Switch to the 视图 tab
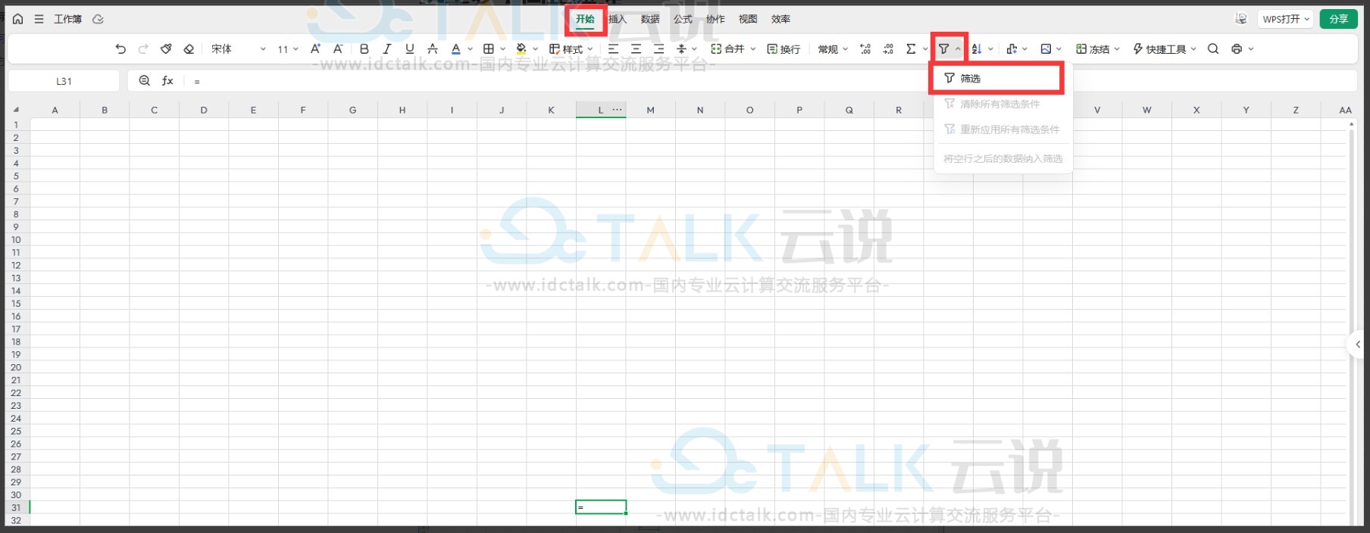Screen dimensions: 1370x533 click(x=748, y=19)
